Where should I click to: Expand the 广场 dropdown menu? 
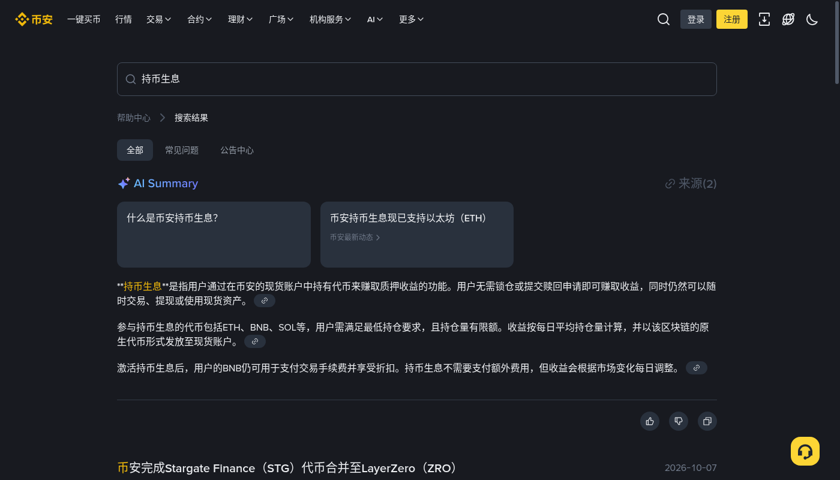pos(281,19)
